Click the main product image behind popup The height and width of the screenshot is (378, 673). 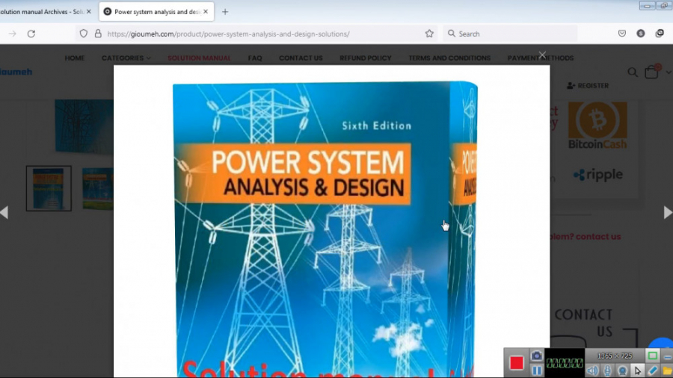(x=84, y=126)
